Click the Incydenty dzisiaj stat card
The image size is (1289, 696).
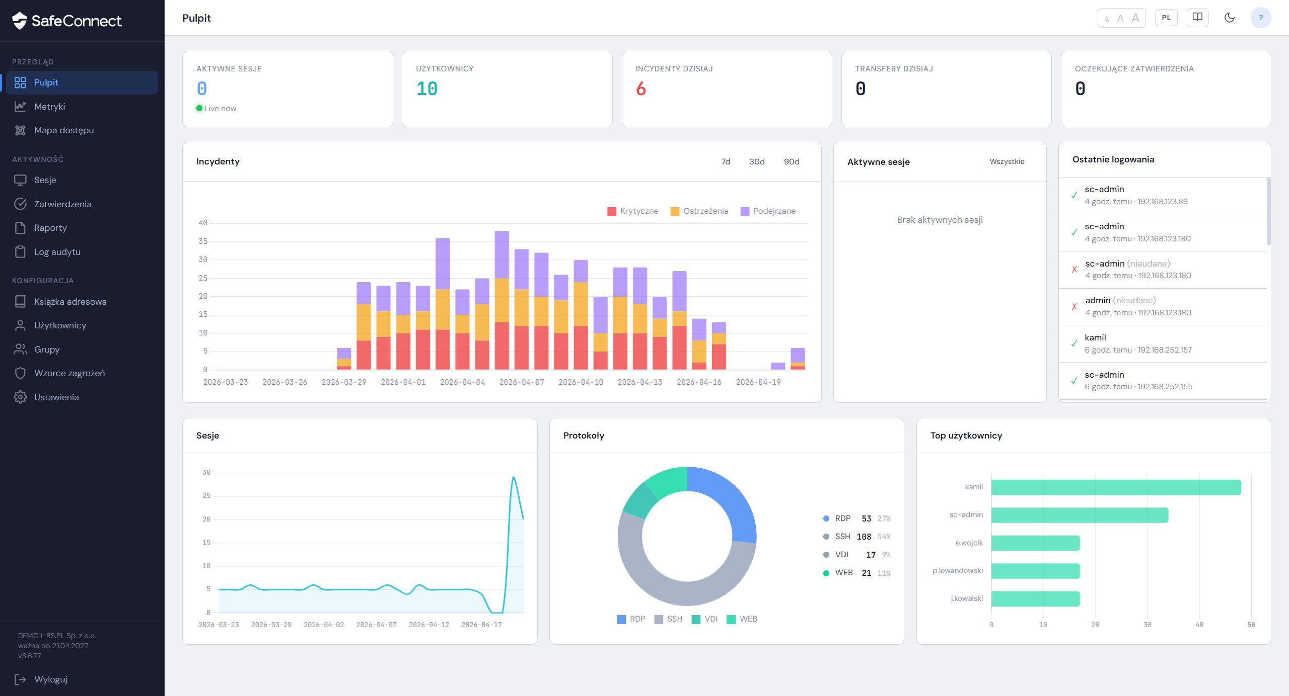tap(727, 89)
